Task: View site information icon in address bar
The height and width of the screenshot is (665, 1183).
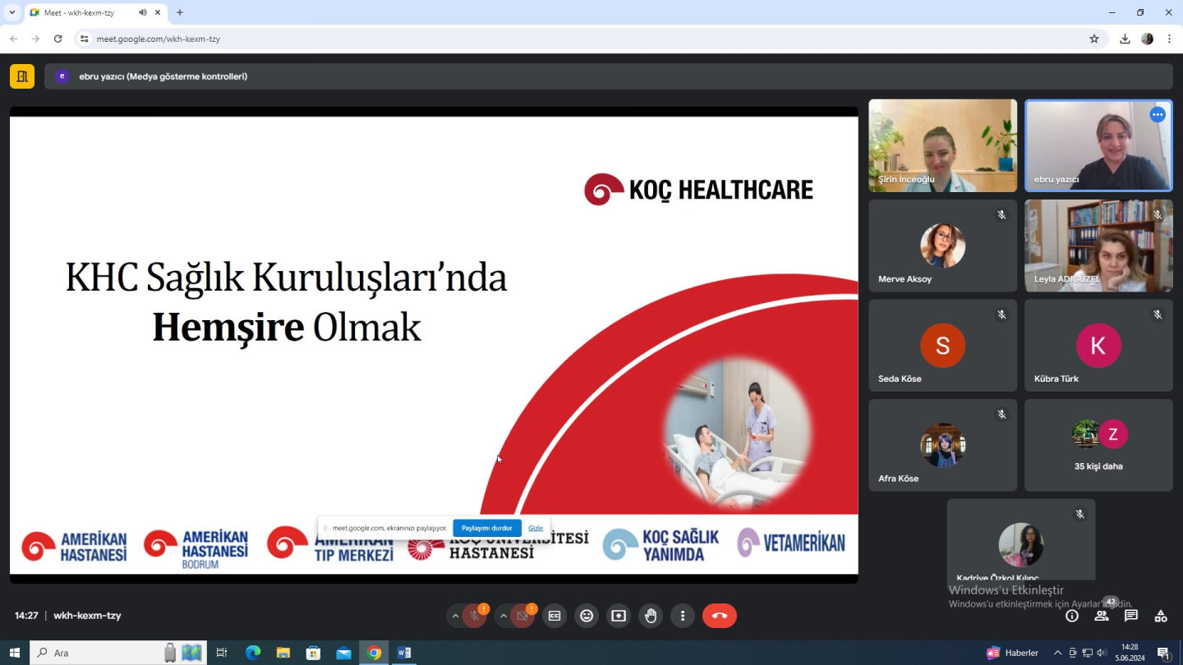Action: click(84, 39)
